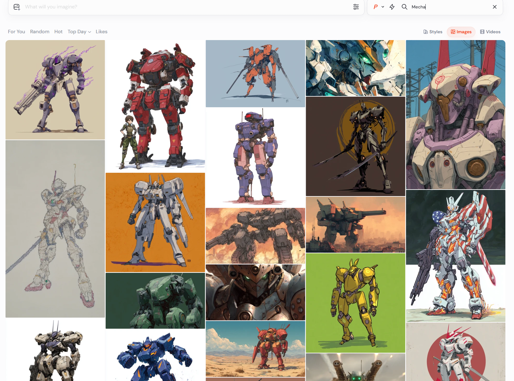Open the dark tank mech in orange smoke
Screen dimensions: 514x381
(x=256, y=236)
